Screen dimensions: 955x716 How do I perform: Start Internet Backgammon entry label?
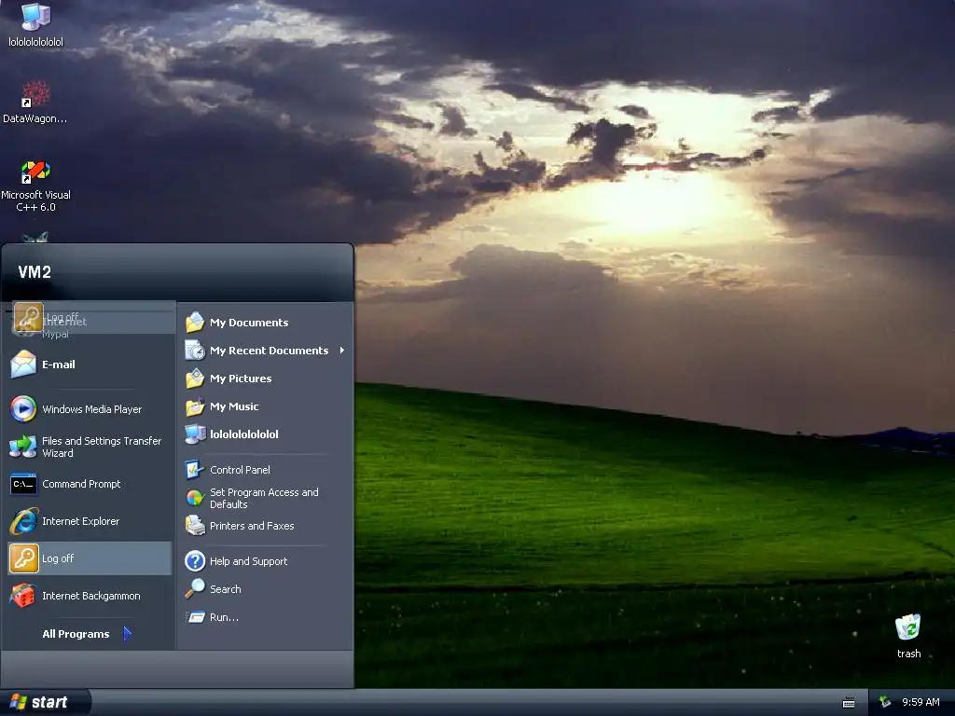[90, 596]
